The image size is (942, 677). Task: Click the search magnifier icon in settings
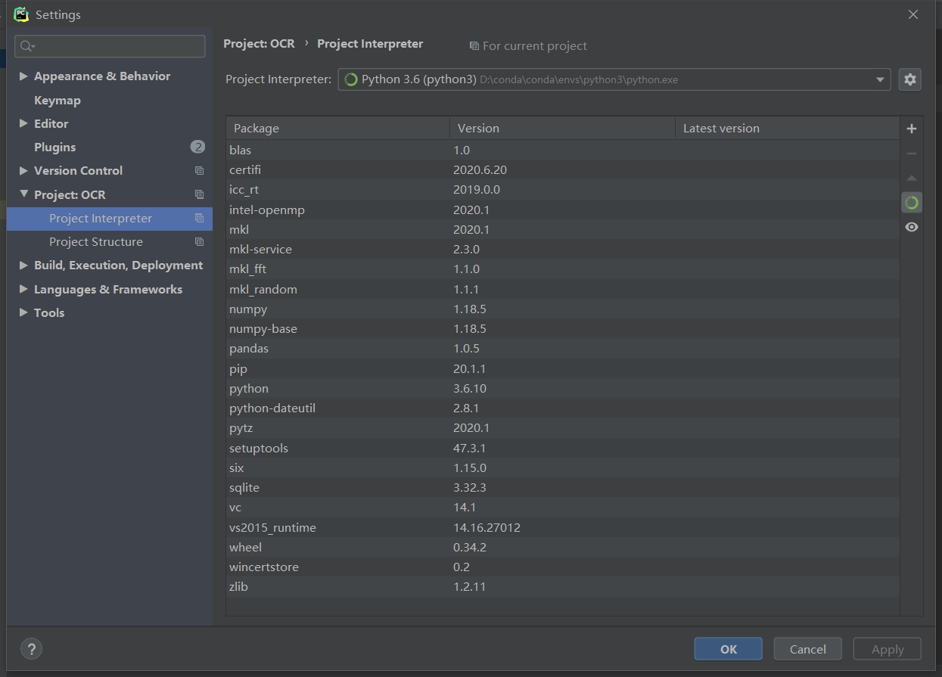[x=27, y=46]
